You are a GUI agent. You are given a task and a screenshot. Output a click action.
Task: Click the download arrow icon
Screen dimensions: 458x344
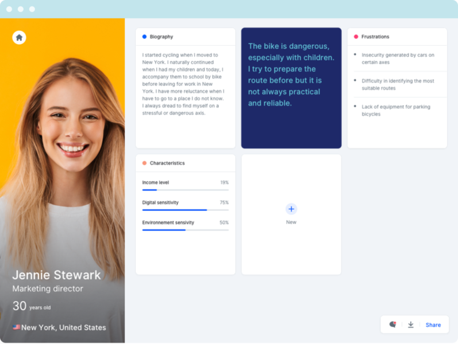[411, 325]
